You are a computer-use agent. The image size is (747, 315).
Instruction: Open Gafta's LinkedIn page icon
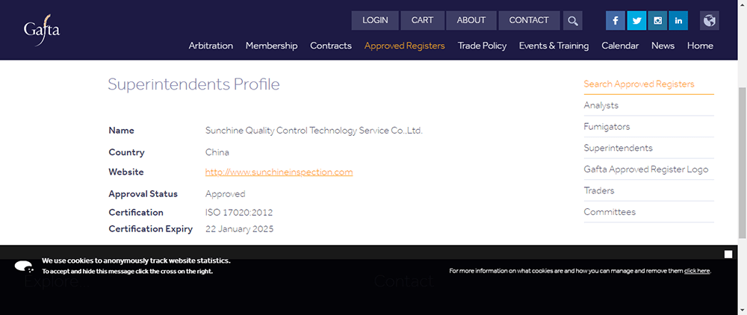[678, 20]
